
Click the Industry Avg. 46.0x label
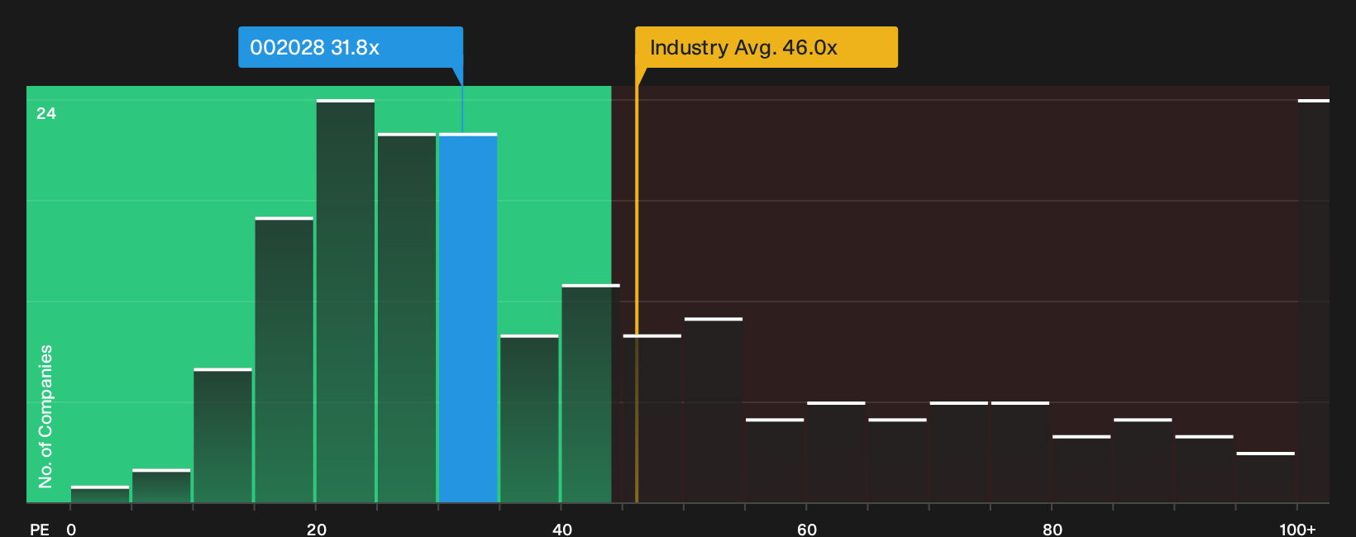point(766,47)
